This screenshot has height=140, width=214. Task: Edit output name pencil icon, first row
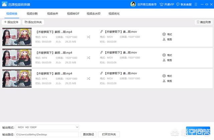tap(101, 31)
